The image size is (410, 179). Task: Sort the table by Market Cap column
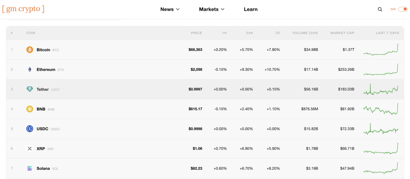[x=342, y=33]
